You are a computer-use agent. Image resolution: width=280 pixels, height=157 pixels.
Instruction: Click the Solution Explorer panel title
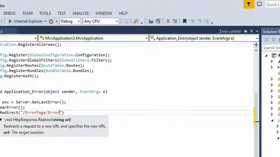point(271,32)
